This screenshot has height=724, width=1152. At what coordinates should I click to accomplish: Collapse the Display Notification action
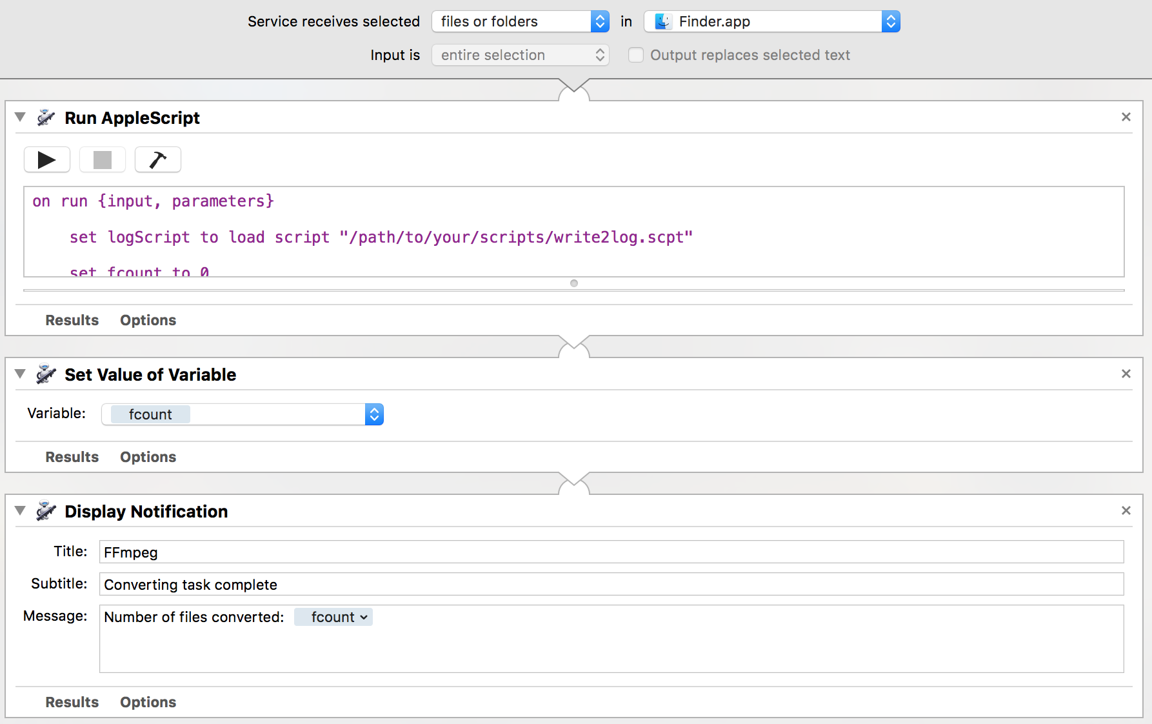point(20,510)
